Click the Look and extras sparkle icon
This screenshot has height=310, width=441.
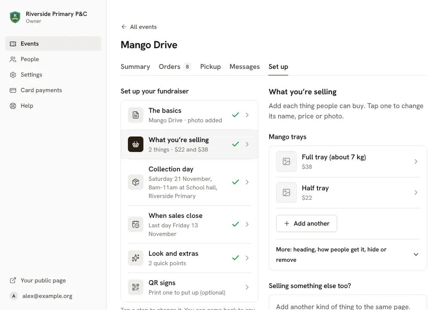coord(136,257)
